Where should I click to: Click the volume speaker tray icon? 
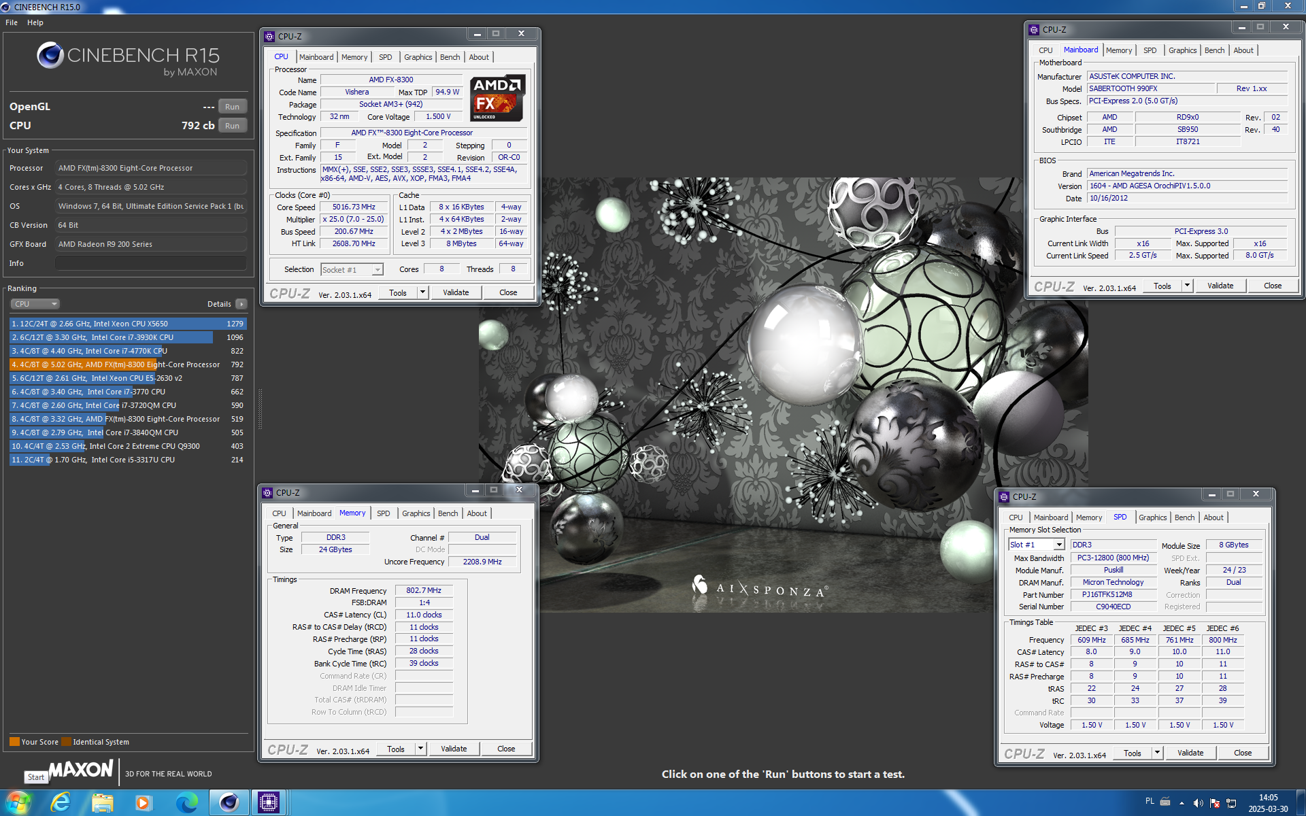click(x=1198, y=803)
